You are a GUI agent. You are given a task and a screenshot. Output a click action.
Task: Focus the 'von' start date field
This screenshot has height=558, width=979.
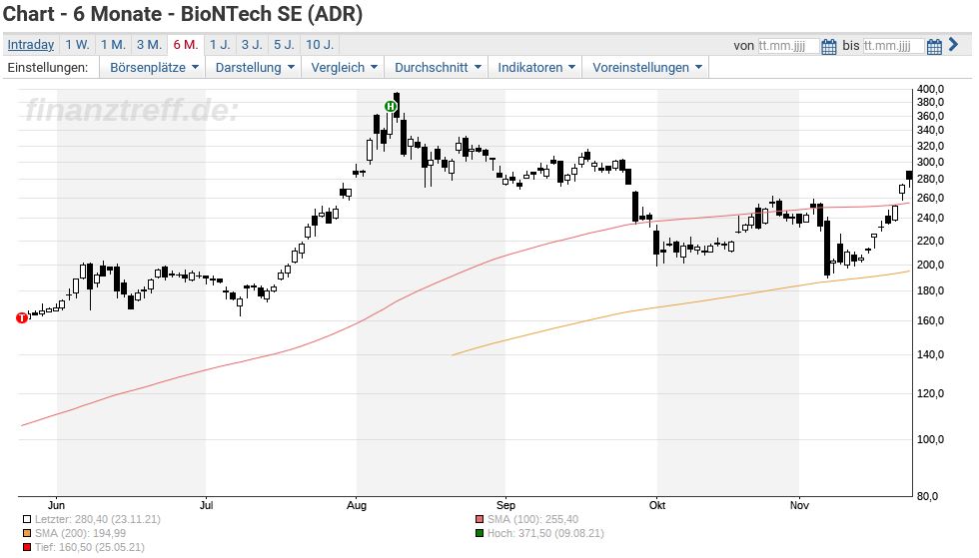[x=788, y=46]
